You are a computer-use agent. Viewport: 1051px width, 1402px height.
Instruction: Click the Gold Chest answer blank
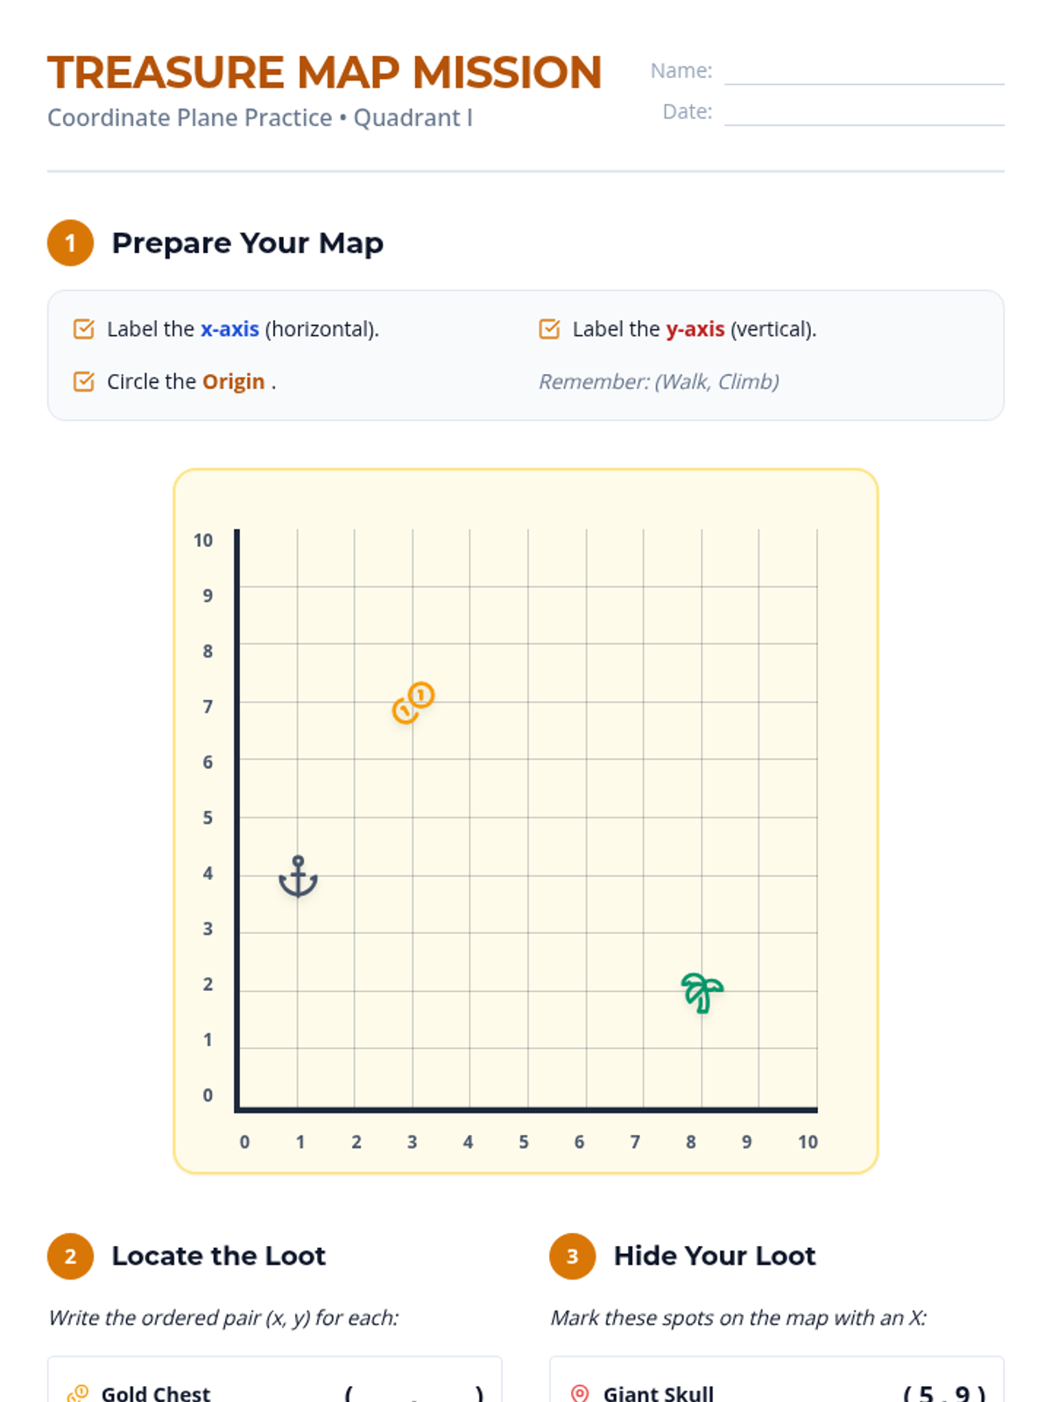pyautogui.click(x=413, y=1392)
